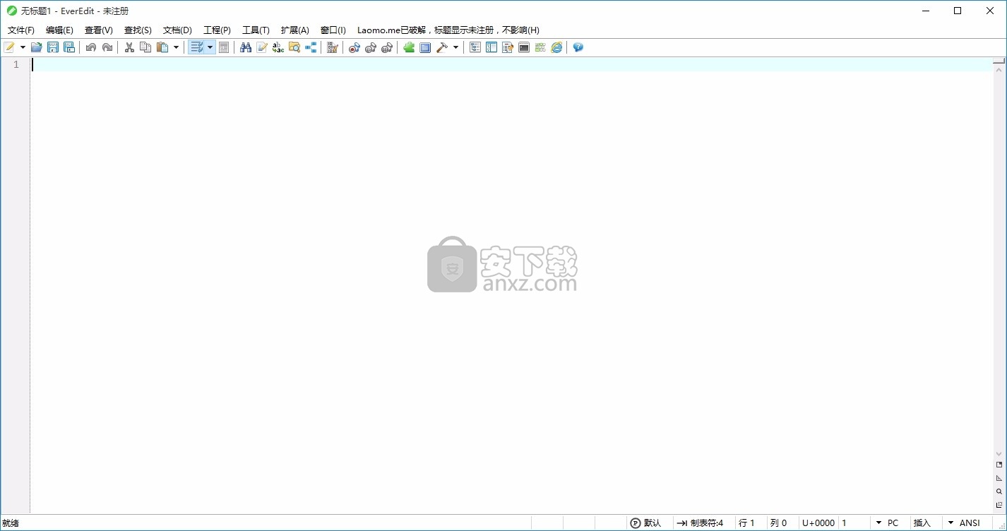
Task: Click the first bookmark toggle icon
Action: pos(354,47)
